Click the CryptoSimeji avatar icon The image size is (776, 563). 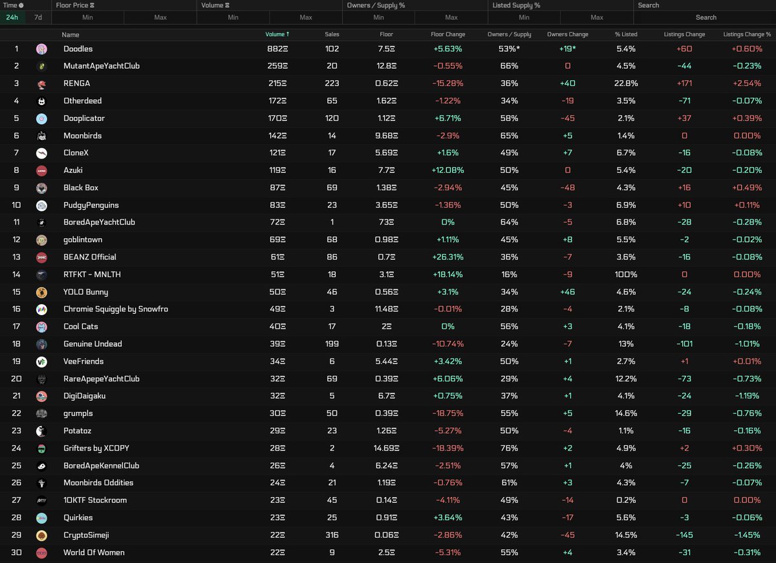pyautogui.click(x=41, y=535)
